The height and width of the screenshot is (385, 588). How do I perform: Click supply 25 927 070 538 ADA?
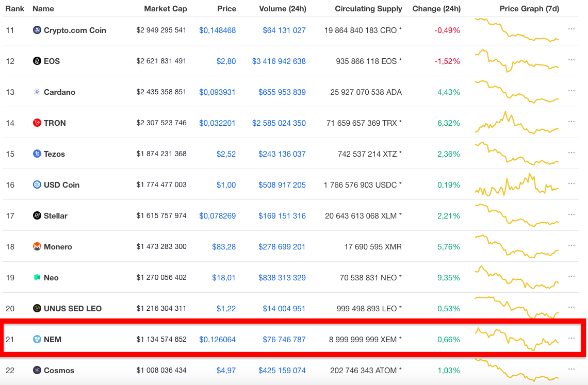pyautogui.click(x=366, y=92)
